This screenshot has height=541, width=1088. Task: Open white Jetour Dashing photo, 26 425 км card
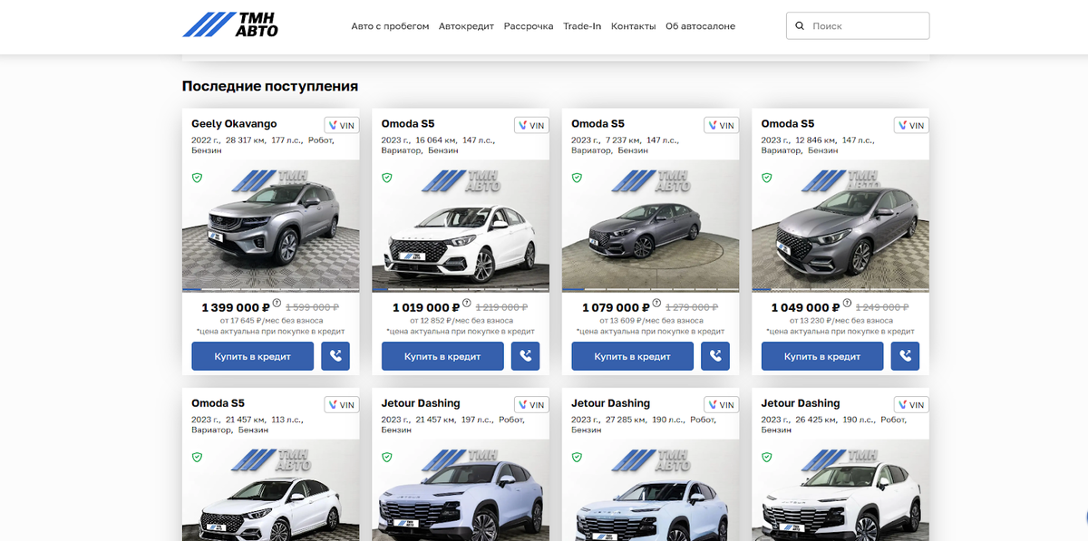pos(840,490)
